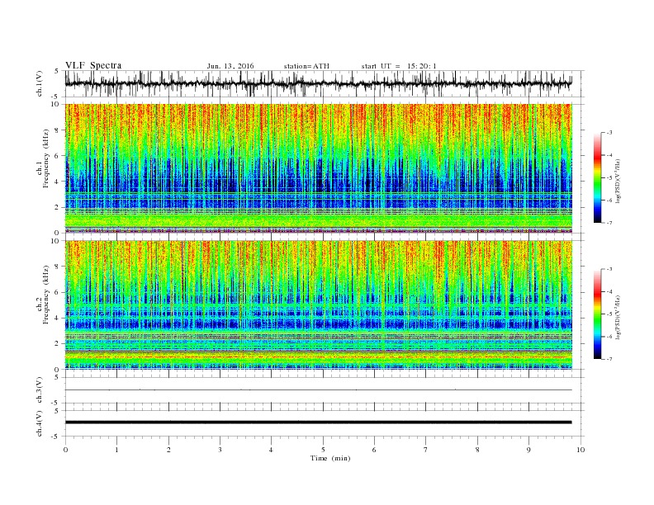
Task: Click the 'station=ATH' label
Action: pos(306,66)
